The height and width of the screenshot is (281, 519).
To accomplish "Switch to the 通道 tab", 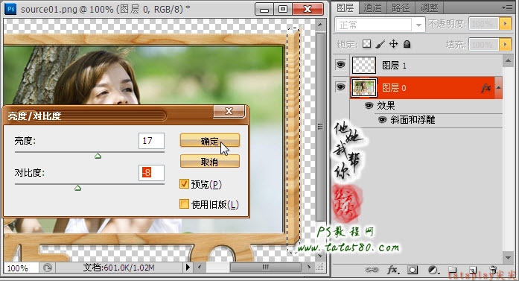I will 372,7.
